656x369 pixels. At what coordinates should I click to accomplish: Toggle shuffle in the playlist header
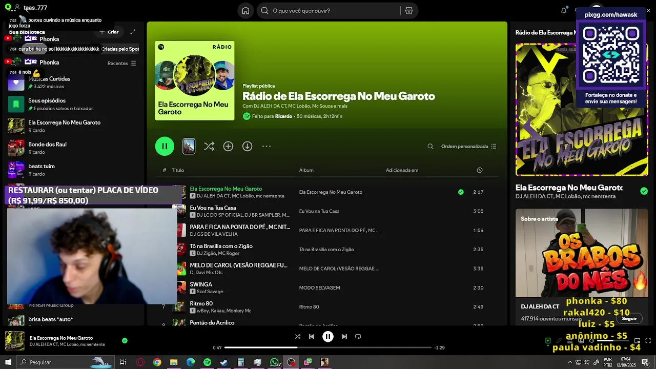click(209, 147)
